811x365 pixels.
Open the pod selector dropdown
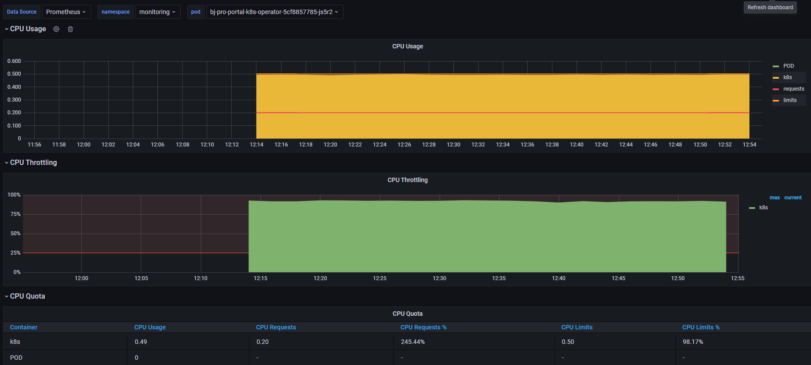tap(274, 12)
